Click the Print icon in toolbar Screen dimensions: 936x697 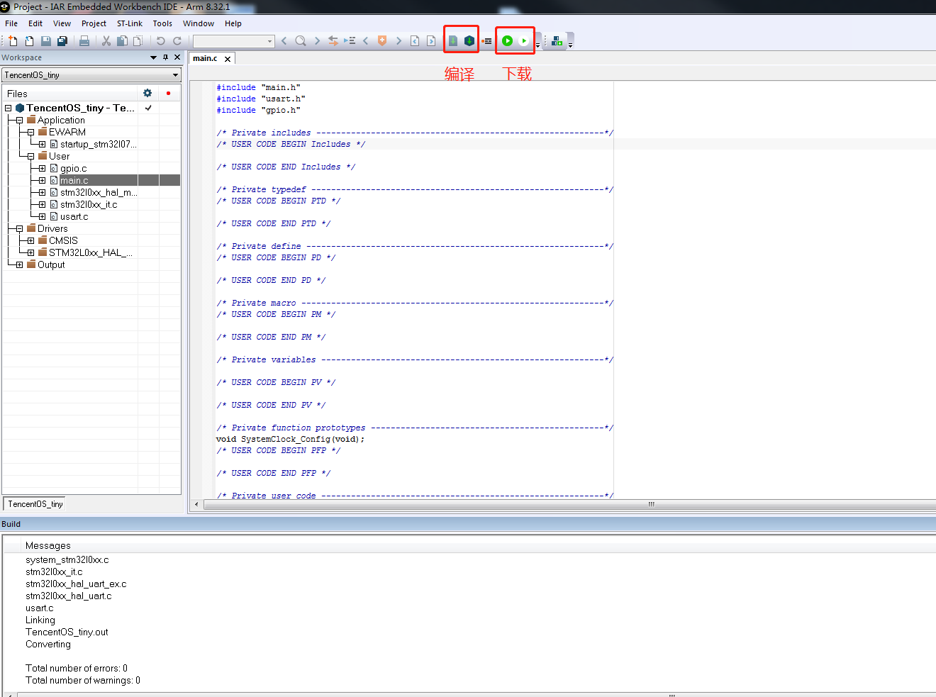click(84, 41)
